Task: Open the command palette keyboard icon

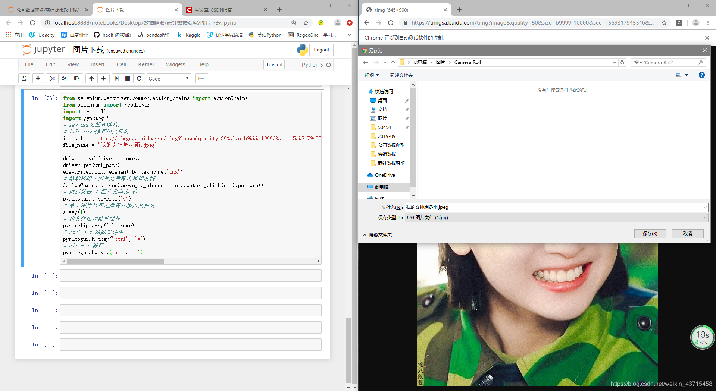Action: 201,78
